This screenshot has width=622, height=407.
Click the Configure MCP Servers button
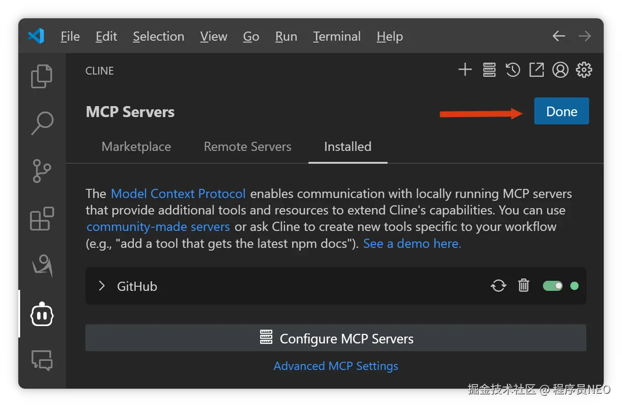(335, 338)
